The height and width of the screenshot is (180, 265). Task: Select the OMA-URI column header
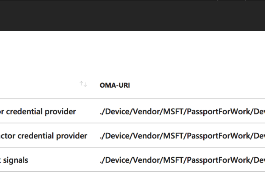click(x=115, y=85)
